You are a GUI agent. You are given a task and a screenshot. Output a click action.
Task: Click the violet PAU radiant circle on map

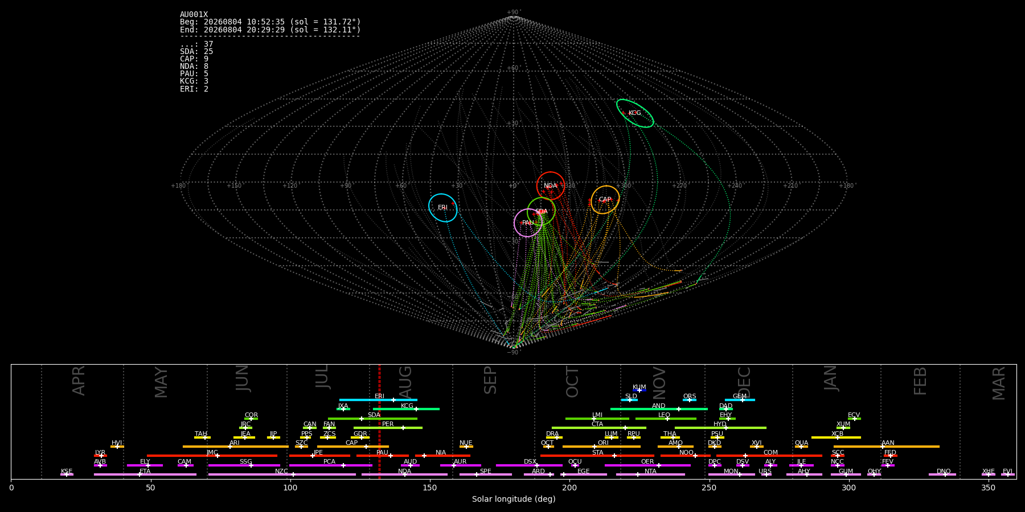click(528, 222)
